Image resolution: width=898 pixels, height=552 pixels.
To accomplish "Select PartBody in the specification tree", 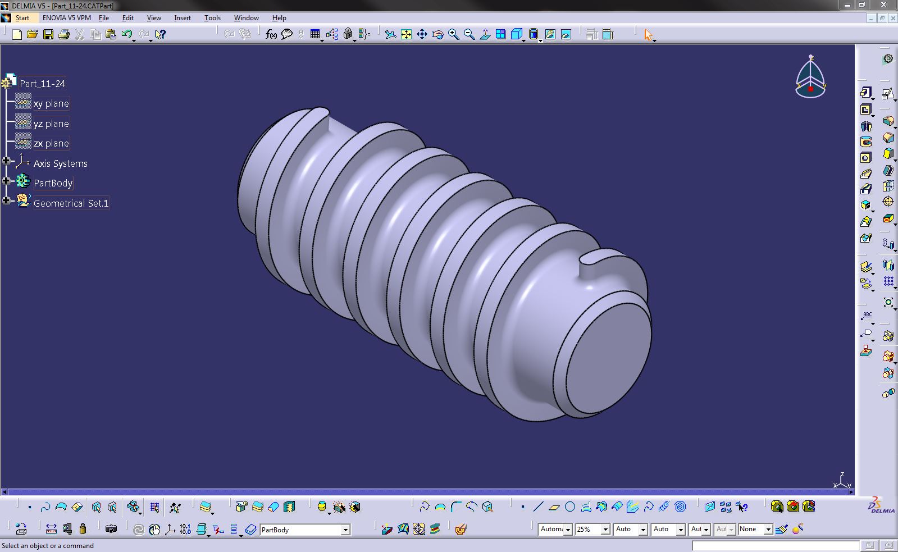I will click(53, 183).
